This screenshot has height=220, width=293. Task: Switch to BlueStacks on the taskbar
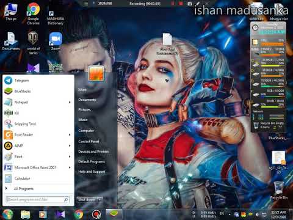click(114, 215)
